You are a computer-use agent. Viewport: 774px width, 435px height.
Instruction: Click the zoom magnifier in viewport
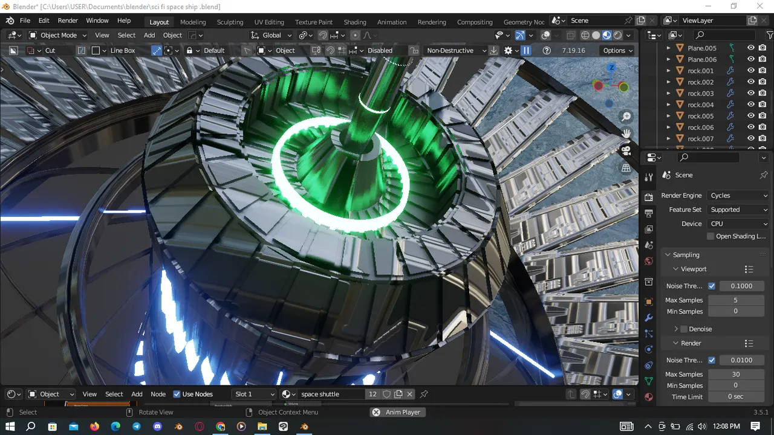(626, 117)
